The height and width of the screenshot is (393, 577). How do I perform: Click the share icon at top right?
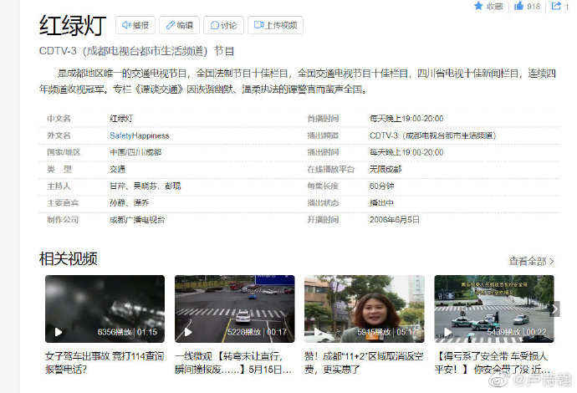click(x=555, y=6)
